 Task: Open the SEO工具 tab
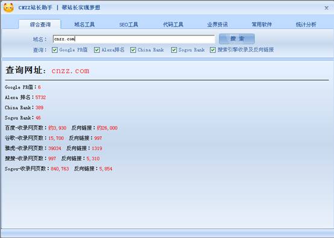128,25
